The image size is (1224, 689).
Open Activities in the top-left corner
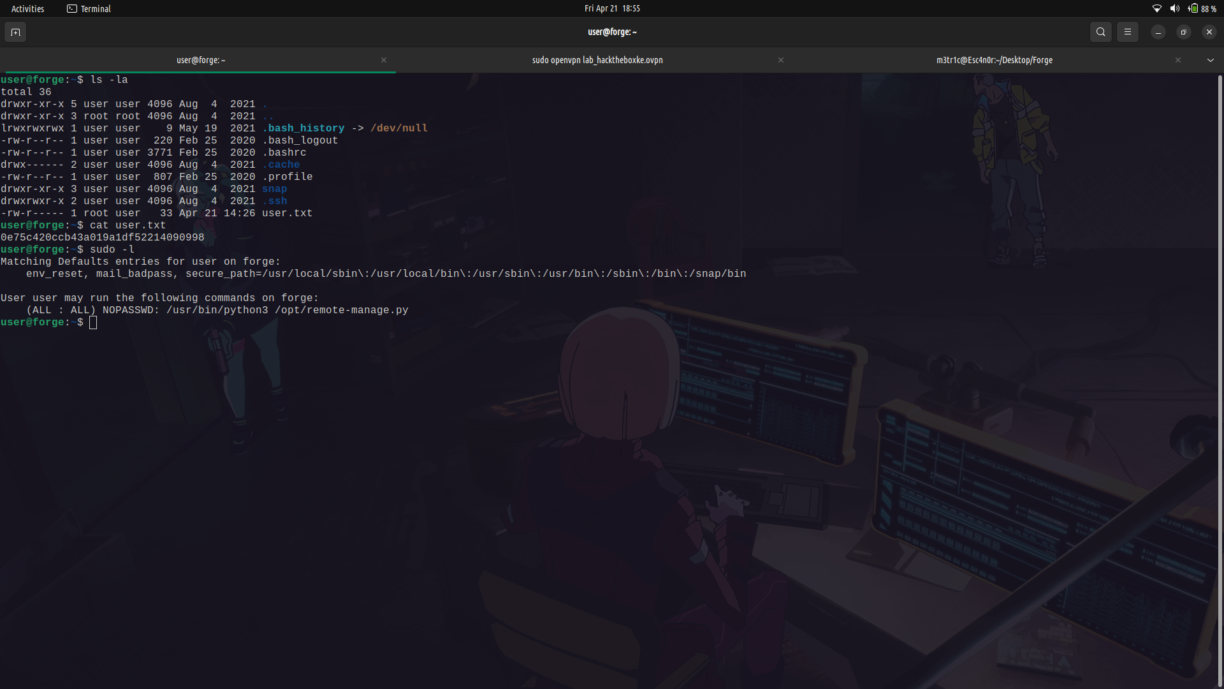(27, 8)
